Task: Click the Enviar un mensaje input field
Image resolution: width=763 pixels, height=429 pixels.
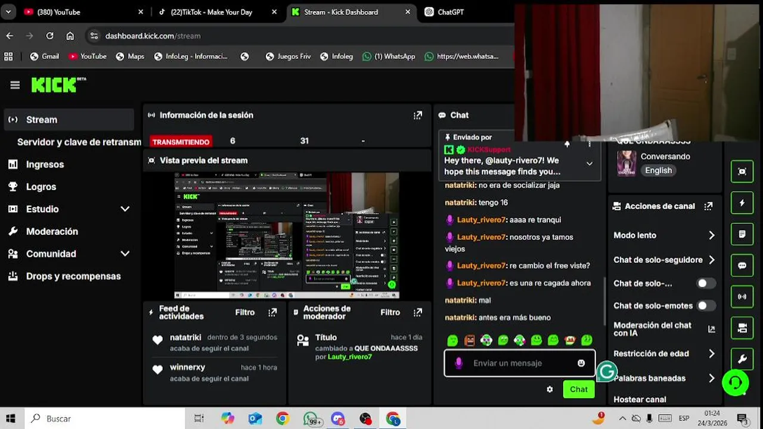Action: (520, 363)
